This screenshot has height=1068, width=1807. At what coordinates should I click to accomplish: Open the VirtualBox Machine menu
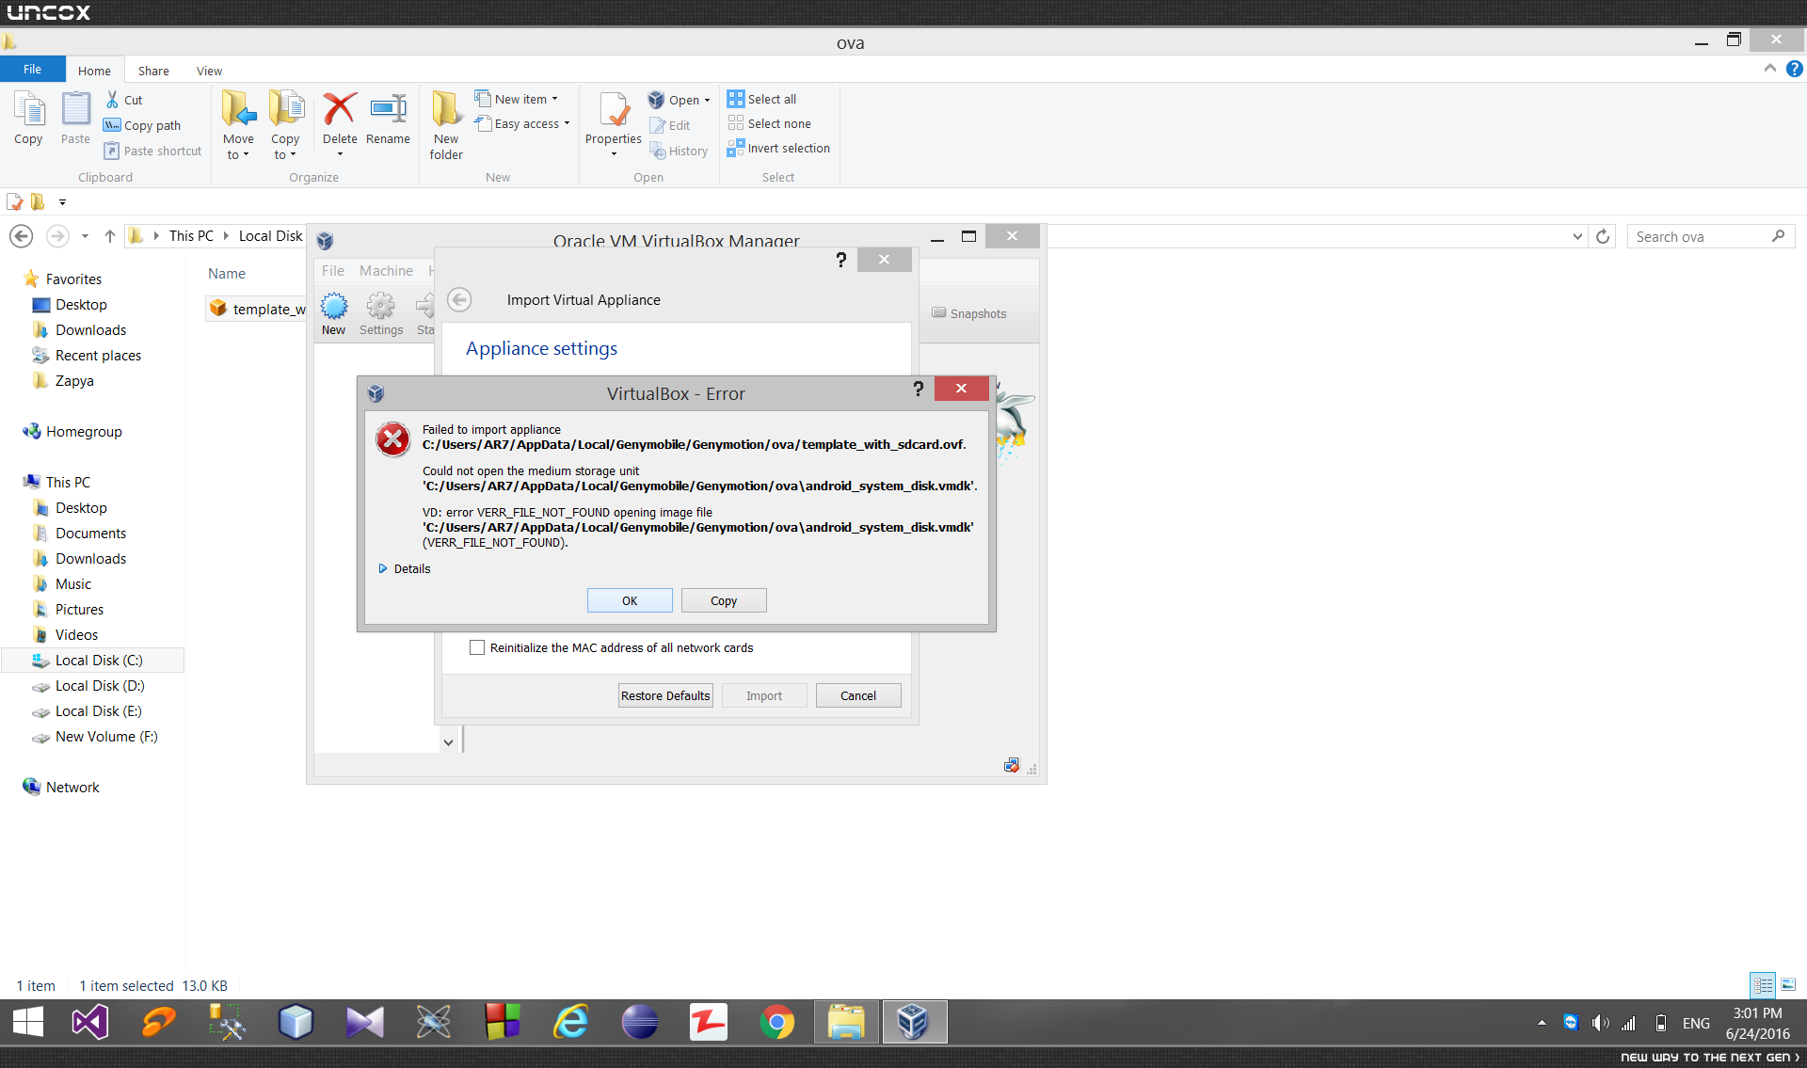(386, 270)
